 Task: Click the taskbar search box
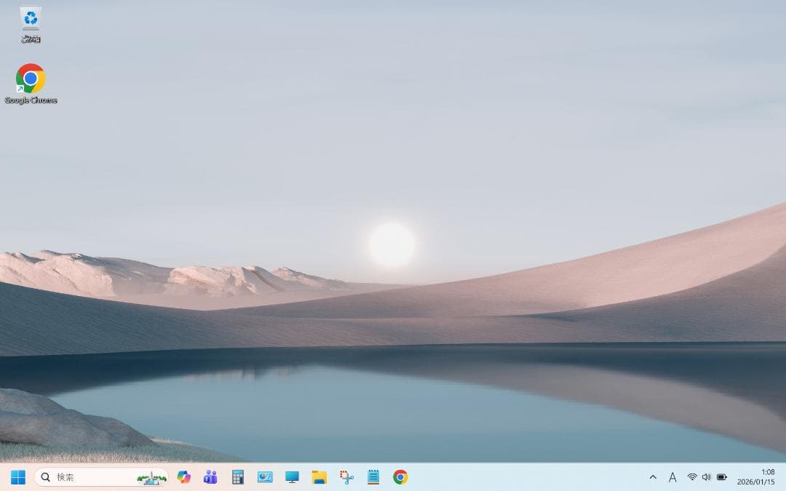[x=87, y=477]
